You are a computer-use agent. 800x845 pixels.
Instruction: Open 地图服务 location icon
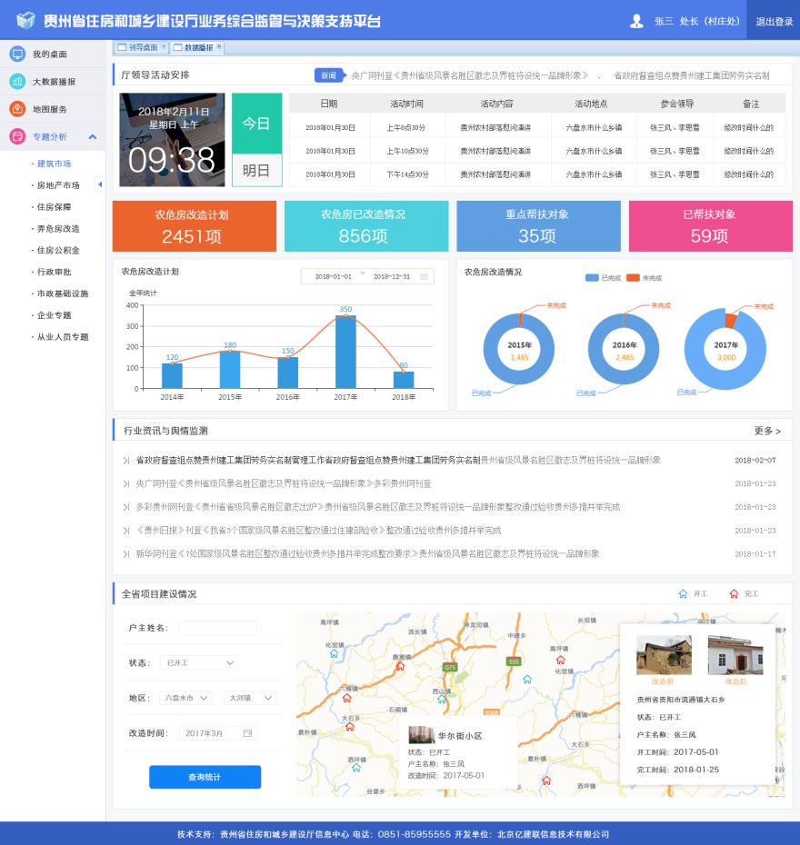tap(17, 109)
